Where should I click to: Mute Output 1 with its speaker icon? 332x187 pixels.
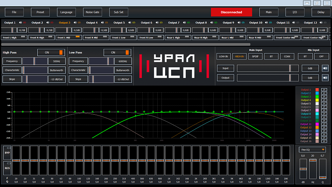pyautogui.click(x=20, y=23)
